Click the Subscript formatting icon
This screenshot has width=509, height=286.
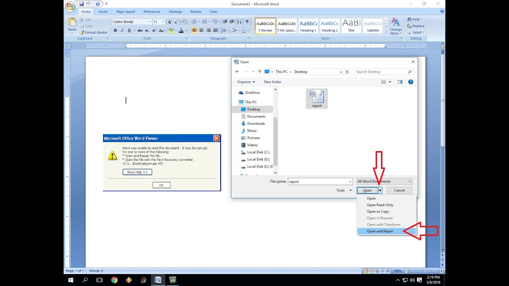click(147, 30)
